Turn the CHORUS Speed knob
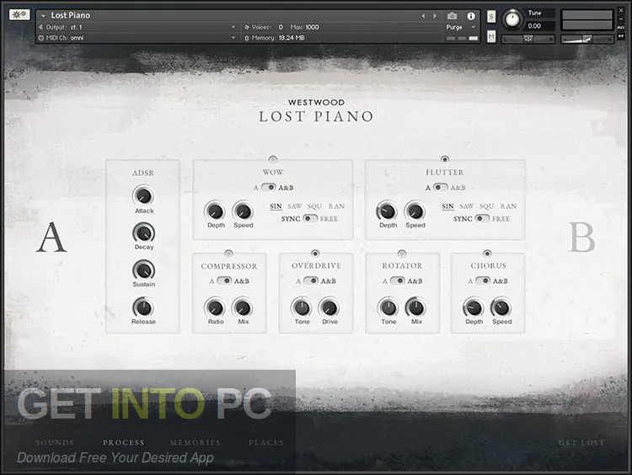Image resolution: width=632 pixels, height=475 pixels. [x=501, y=307]
